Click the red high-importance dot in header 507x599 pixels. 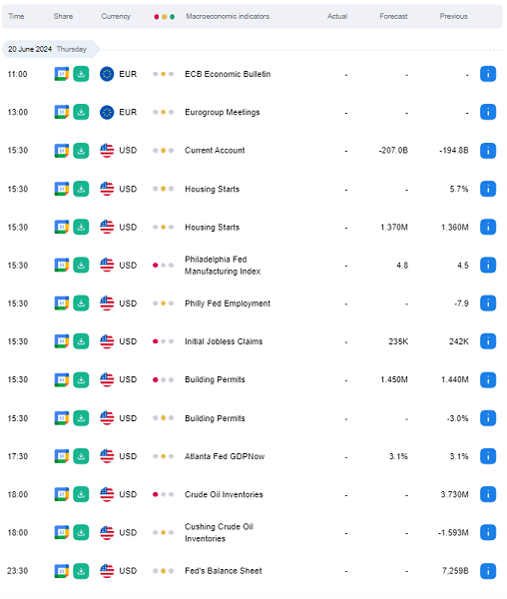coord(156,17)
